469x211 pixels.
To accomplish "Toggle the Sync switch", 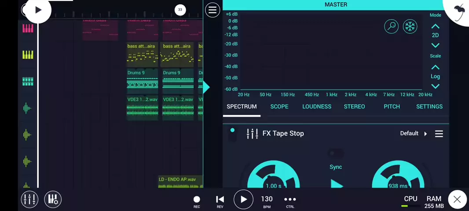I will tap(336, 154).
